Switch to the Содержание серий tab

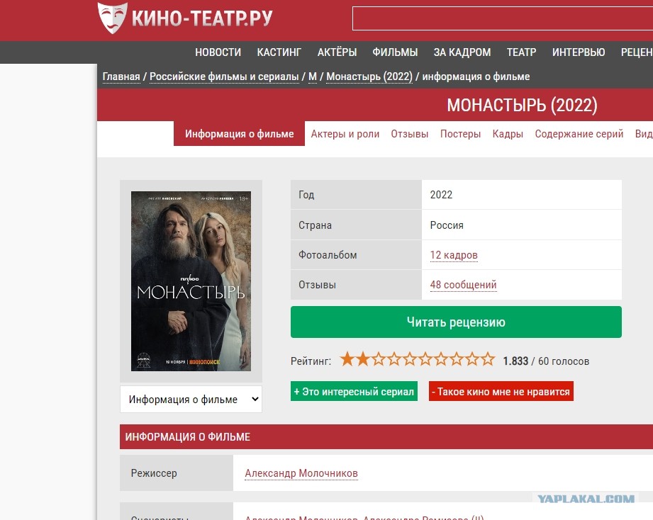[x=579, y=134]
